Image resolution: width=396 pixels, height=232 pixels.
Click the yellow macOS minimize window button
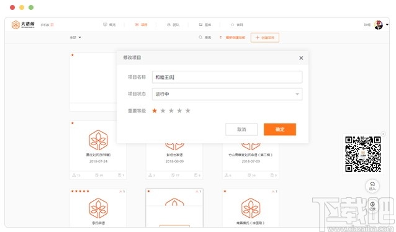(x=22, y=7)
